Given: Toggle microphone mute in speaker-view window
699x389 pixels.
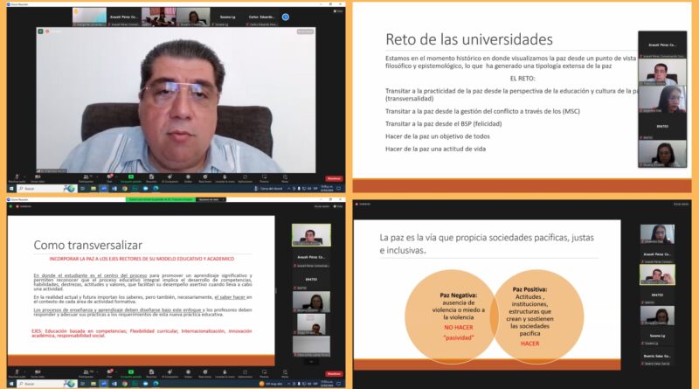Looking at the screenshot, I should coord(16,177).
